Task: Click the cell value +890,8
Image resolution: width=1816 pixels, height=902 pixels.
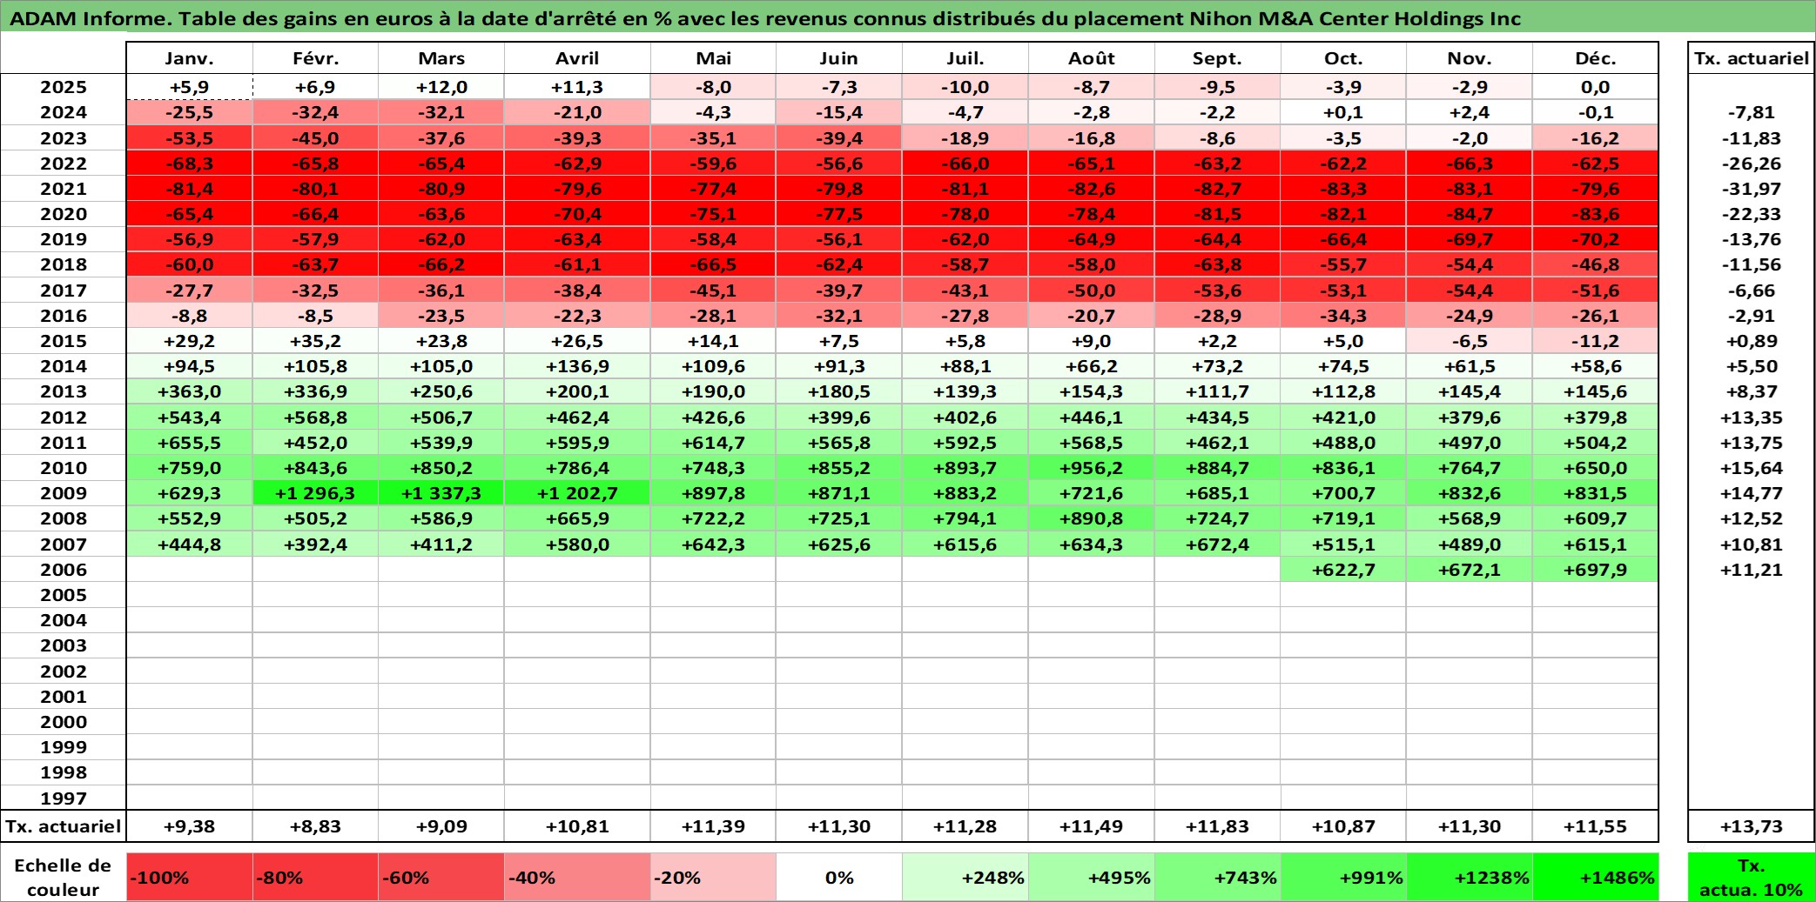Action: click(x=1092, y=518)
